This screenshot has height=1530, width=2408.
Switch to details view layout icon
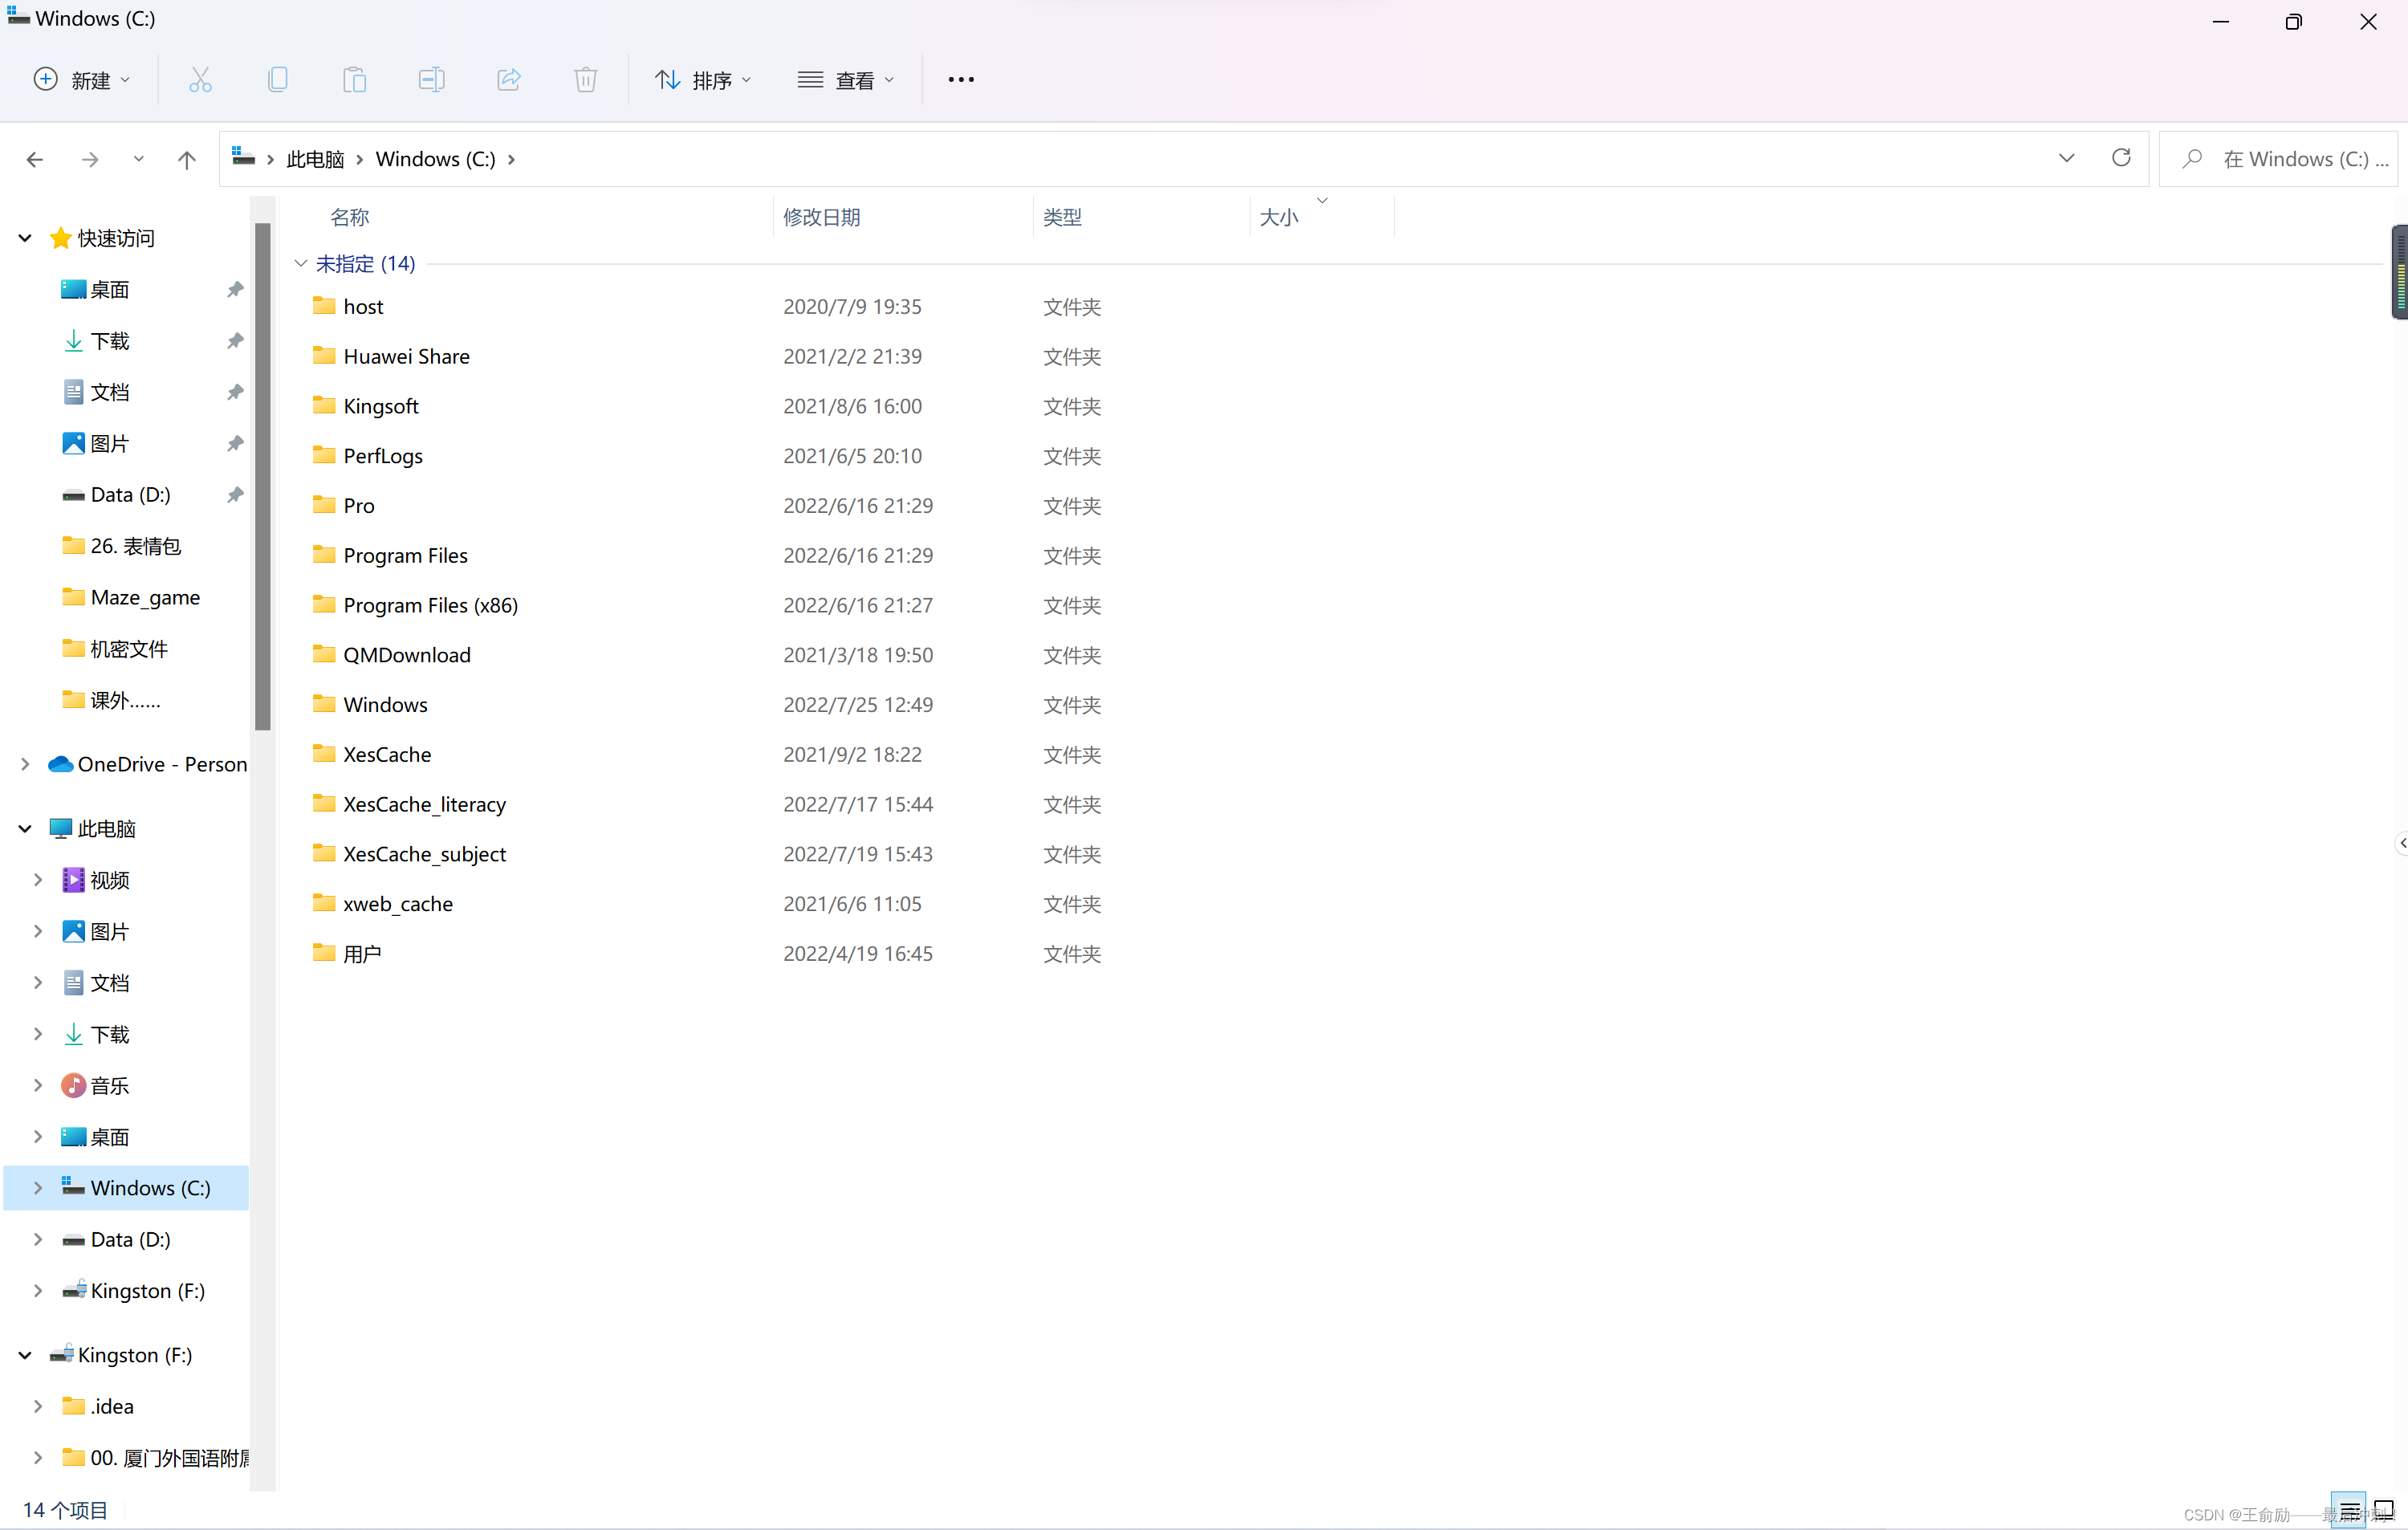[x=2349, y=1509]
